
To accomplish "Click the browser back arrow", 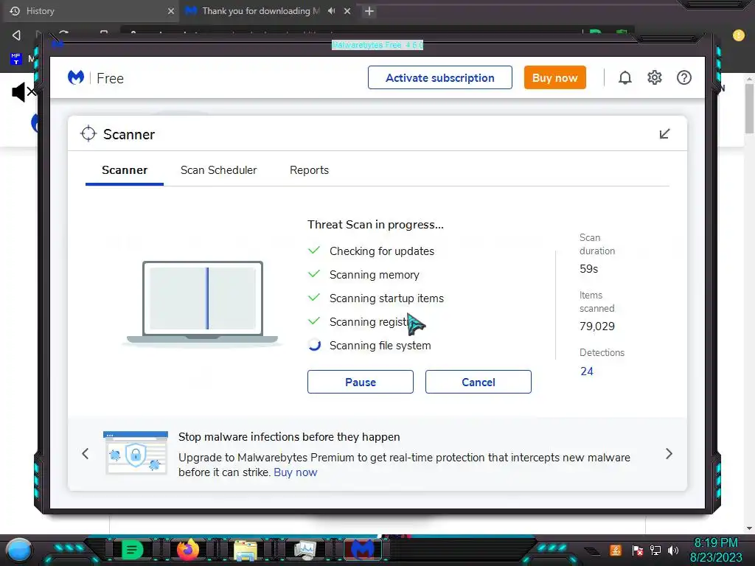I will tap(16, 35).
